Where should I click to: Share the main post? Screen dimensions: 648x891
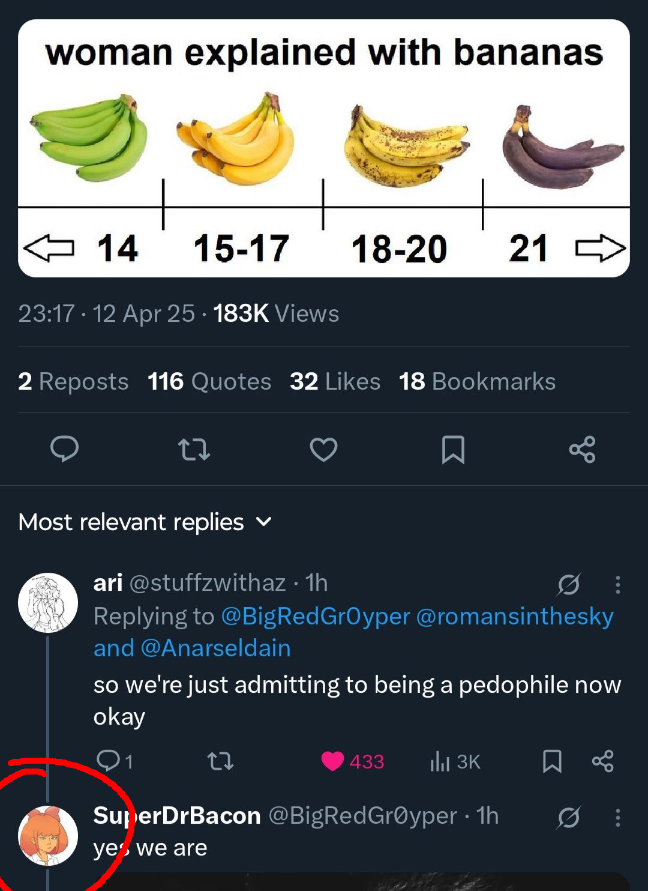[x=582, y=449]
